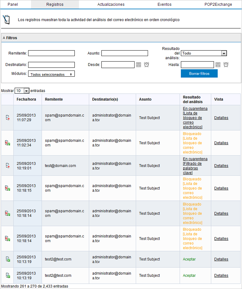Open the POP2Exchange tab

[218, 4]
